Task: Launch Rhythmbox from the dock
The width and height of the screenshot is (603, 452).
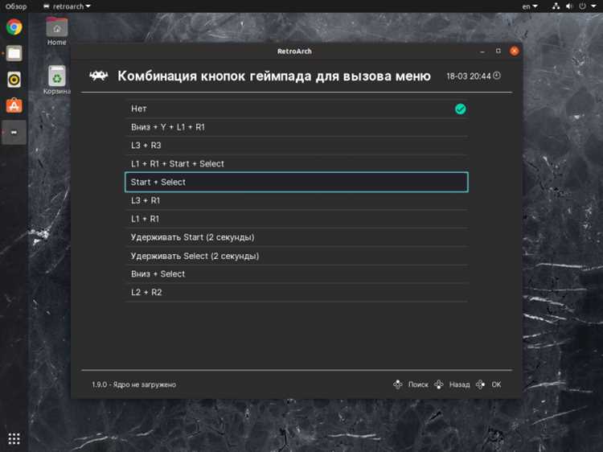Action: coord(14,80)
